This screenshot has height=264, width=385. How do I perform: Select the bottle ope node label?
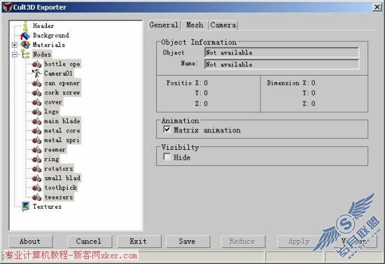point(62,64)
